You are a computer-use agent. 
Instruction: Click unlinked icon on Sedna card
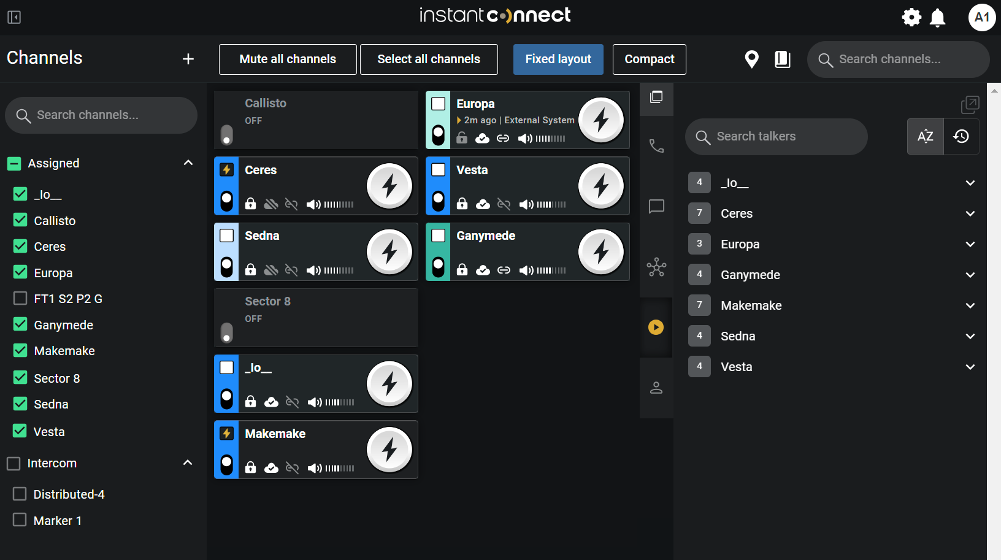pos(291,270)
